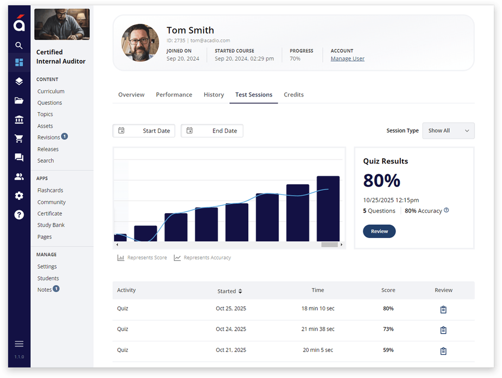Image resolution: width=502 pixels, height=378 pixels.
Task: Click review clipboard icon for Oct 24 quiz
Action: (443, 330)
